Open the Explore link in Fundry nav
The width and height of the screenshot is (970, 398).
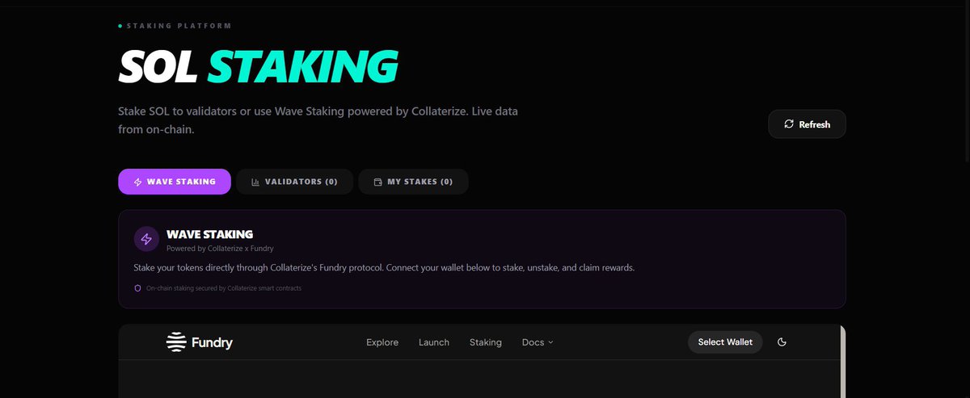point(382,342)
